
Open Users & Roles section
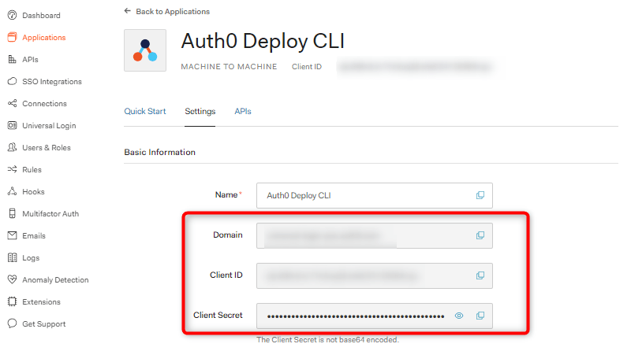[x=47, y=147]
